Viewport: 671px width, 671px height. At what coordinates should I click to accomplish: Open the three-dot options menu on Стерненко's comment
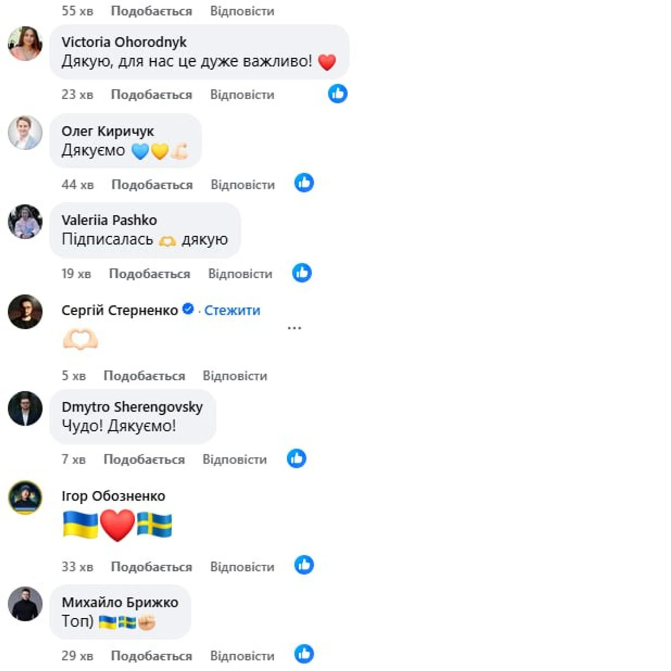click(294, 328)
